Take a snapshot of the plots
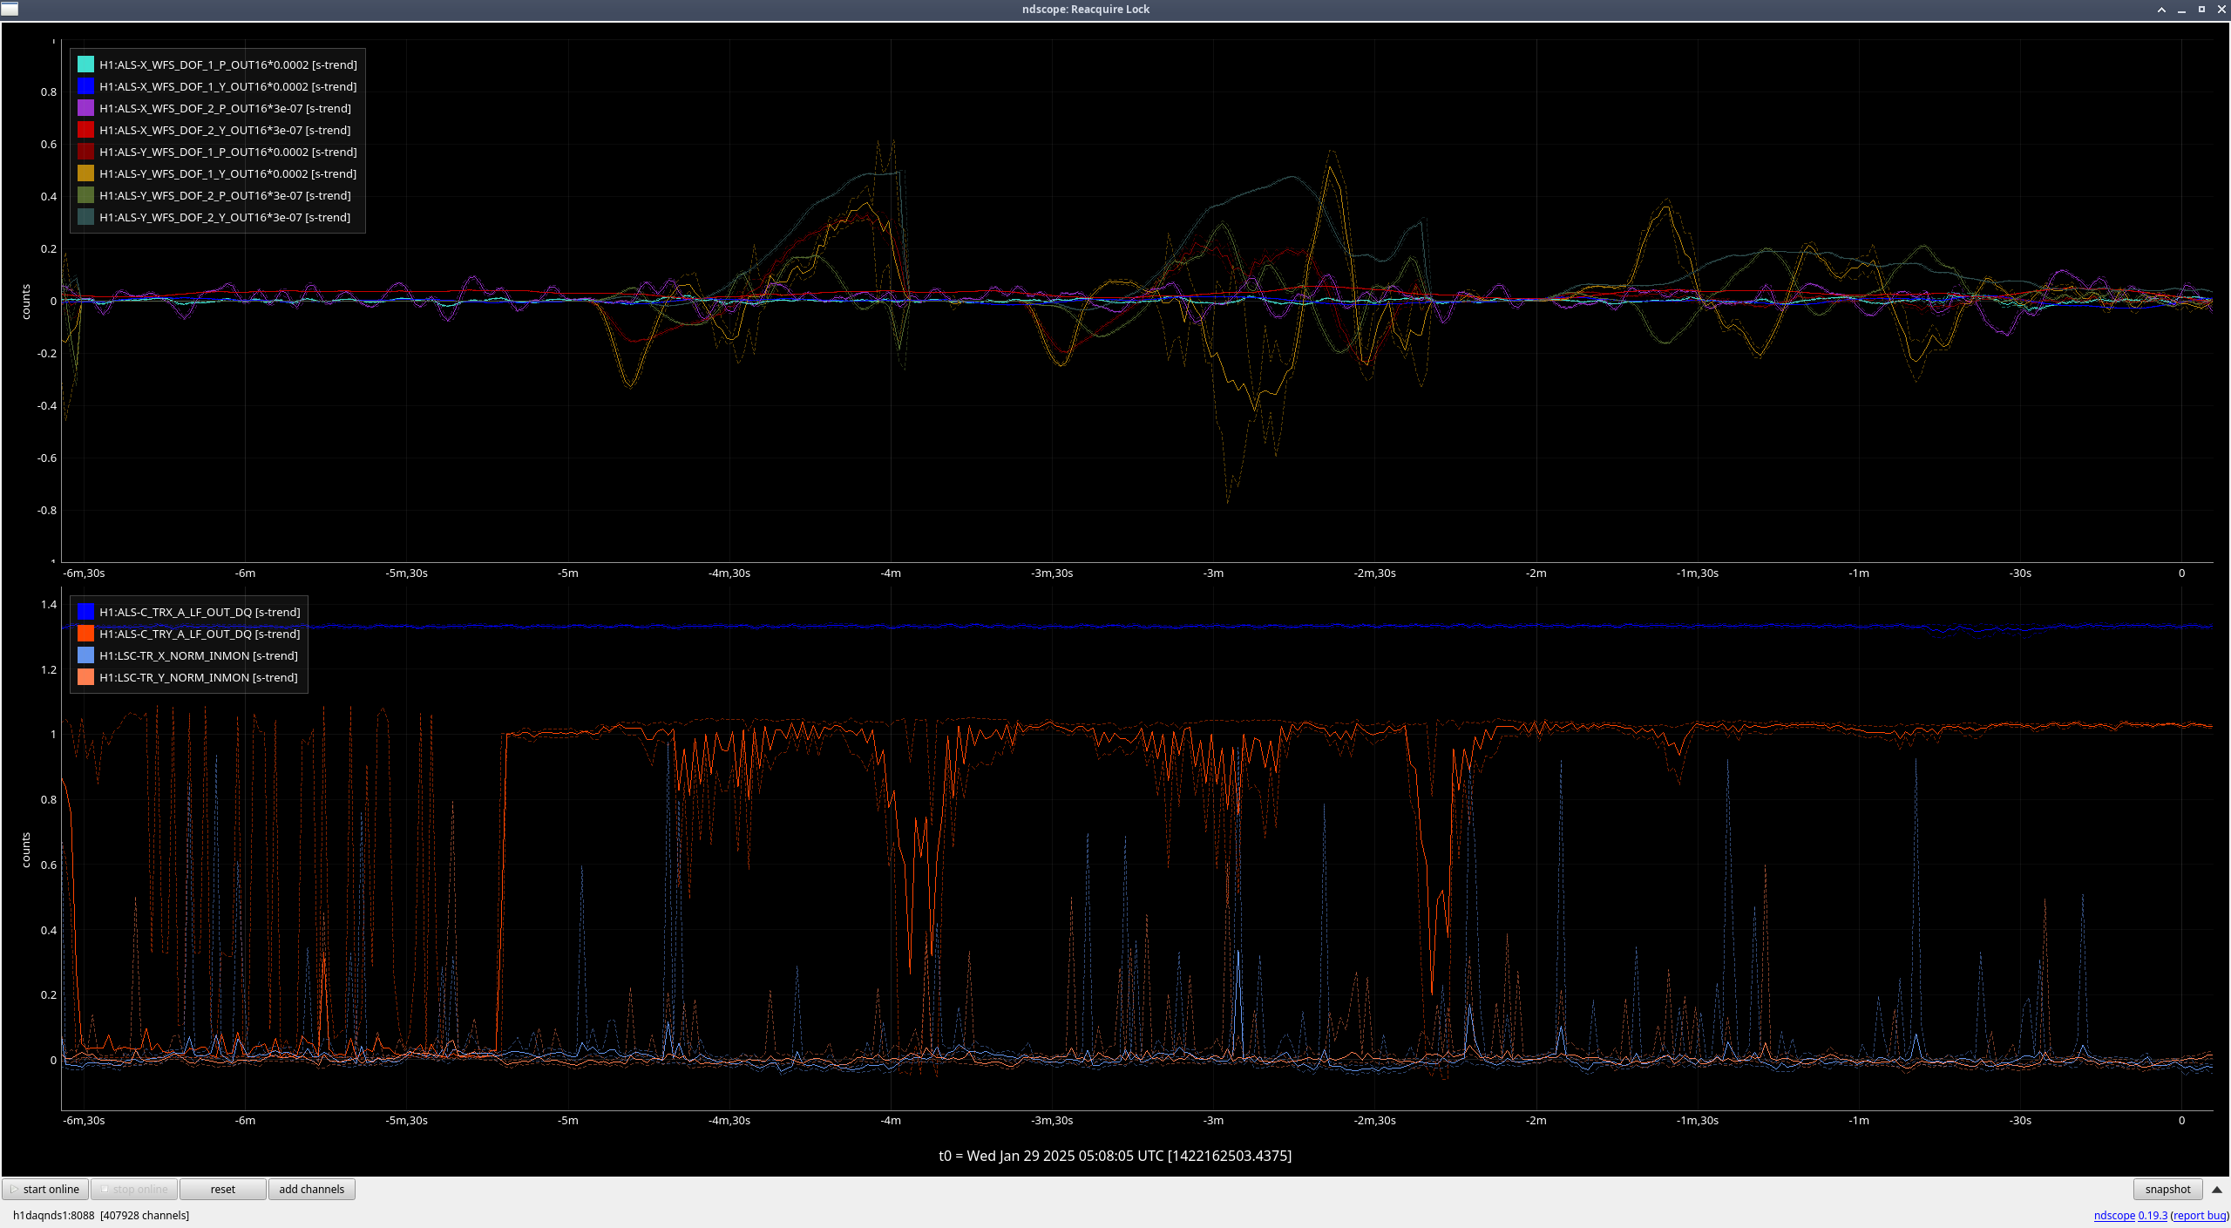2231x1228 pixels. tap(2167, 1189)
